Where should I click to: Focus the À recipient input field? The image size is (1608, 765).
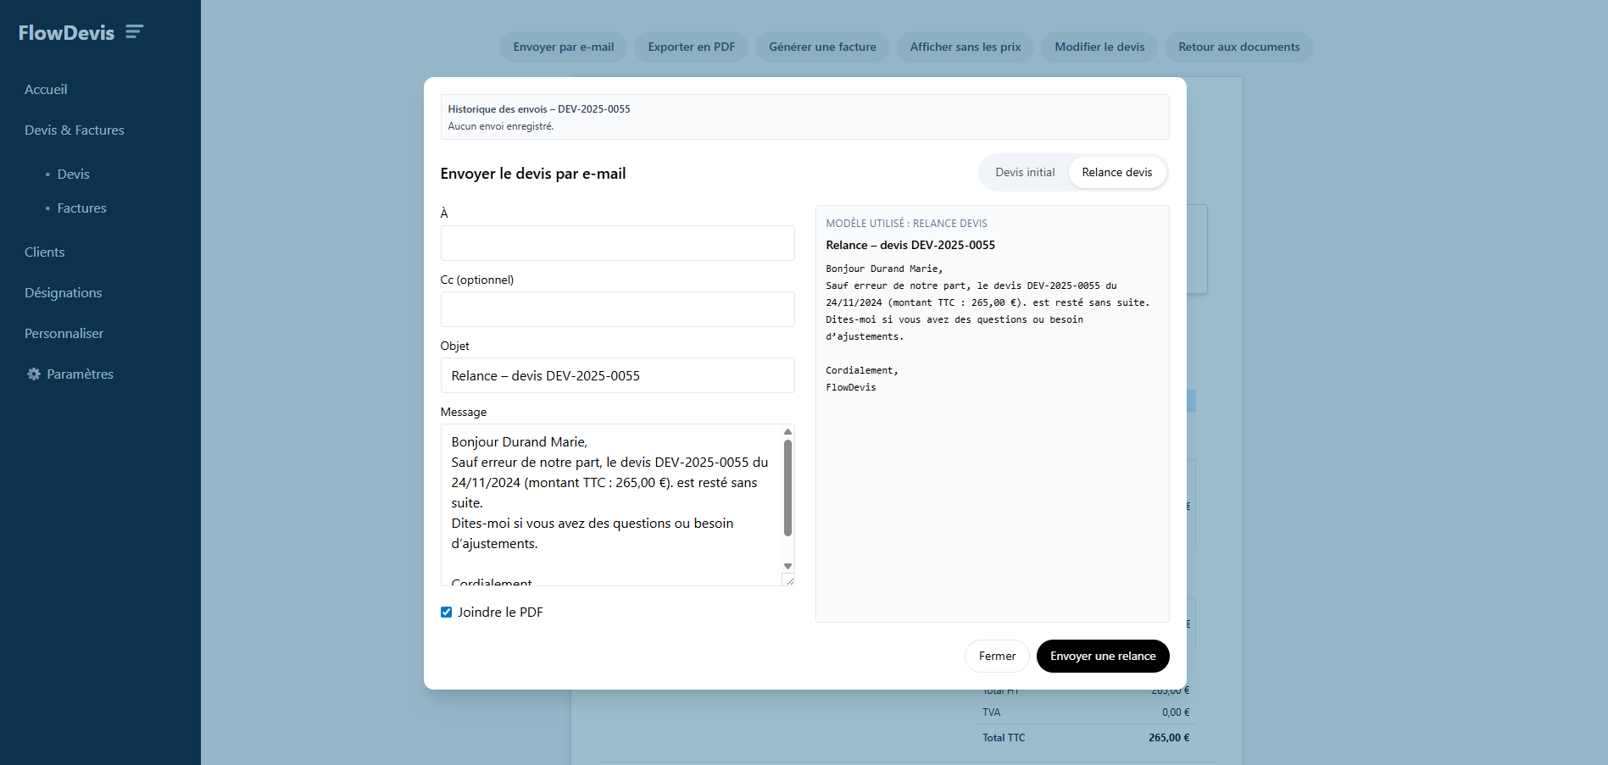(x=617, y=243)
